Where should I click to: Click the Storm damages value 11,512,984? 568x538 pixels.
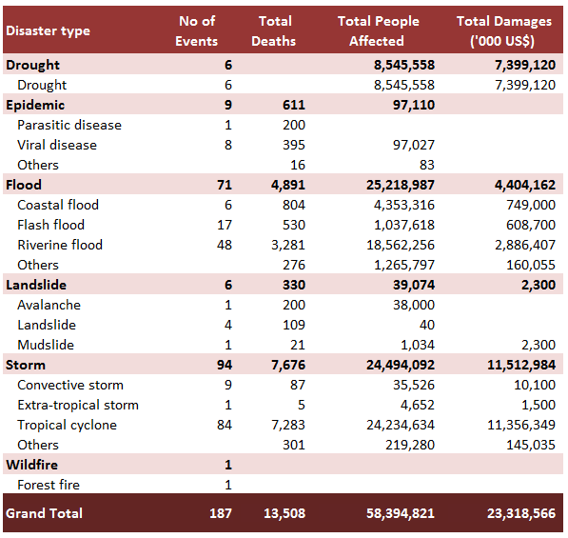tap(521, 365)
